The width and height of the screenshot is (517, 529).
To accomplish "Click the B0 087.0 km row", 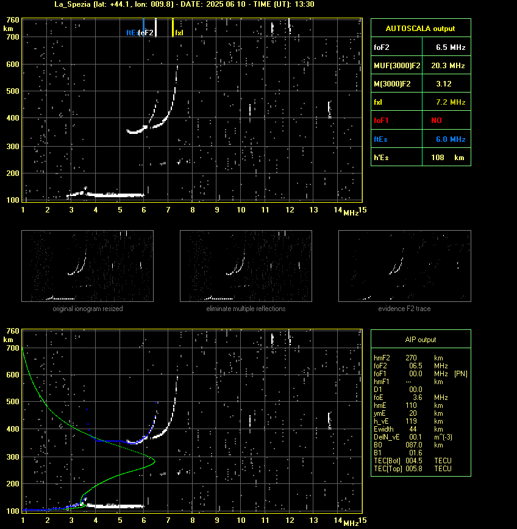I will click(408, 445).
